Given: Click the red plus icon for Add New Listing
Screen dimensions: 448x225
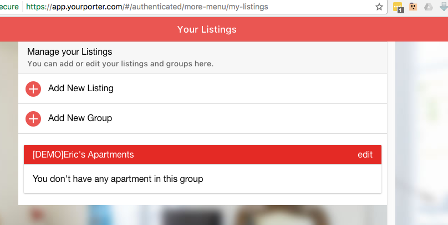Looking at the screenshot, I should pos(33,89).
